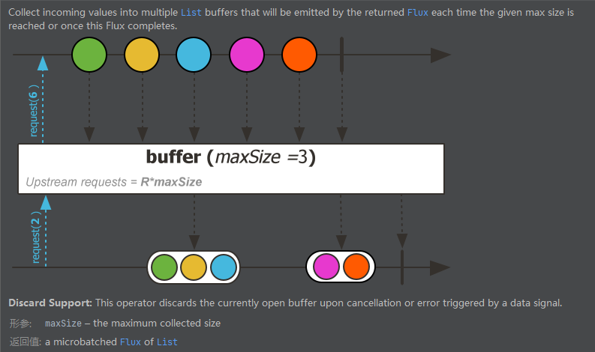Click the blue circle in the first buffered group
The width and height of the screenshot is (595, 352).
[223, 267]
